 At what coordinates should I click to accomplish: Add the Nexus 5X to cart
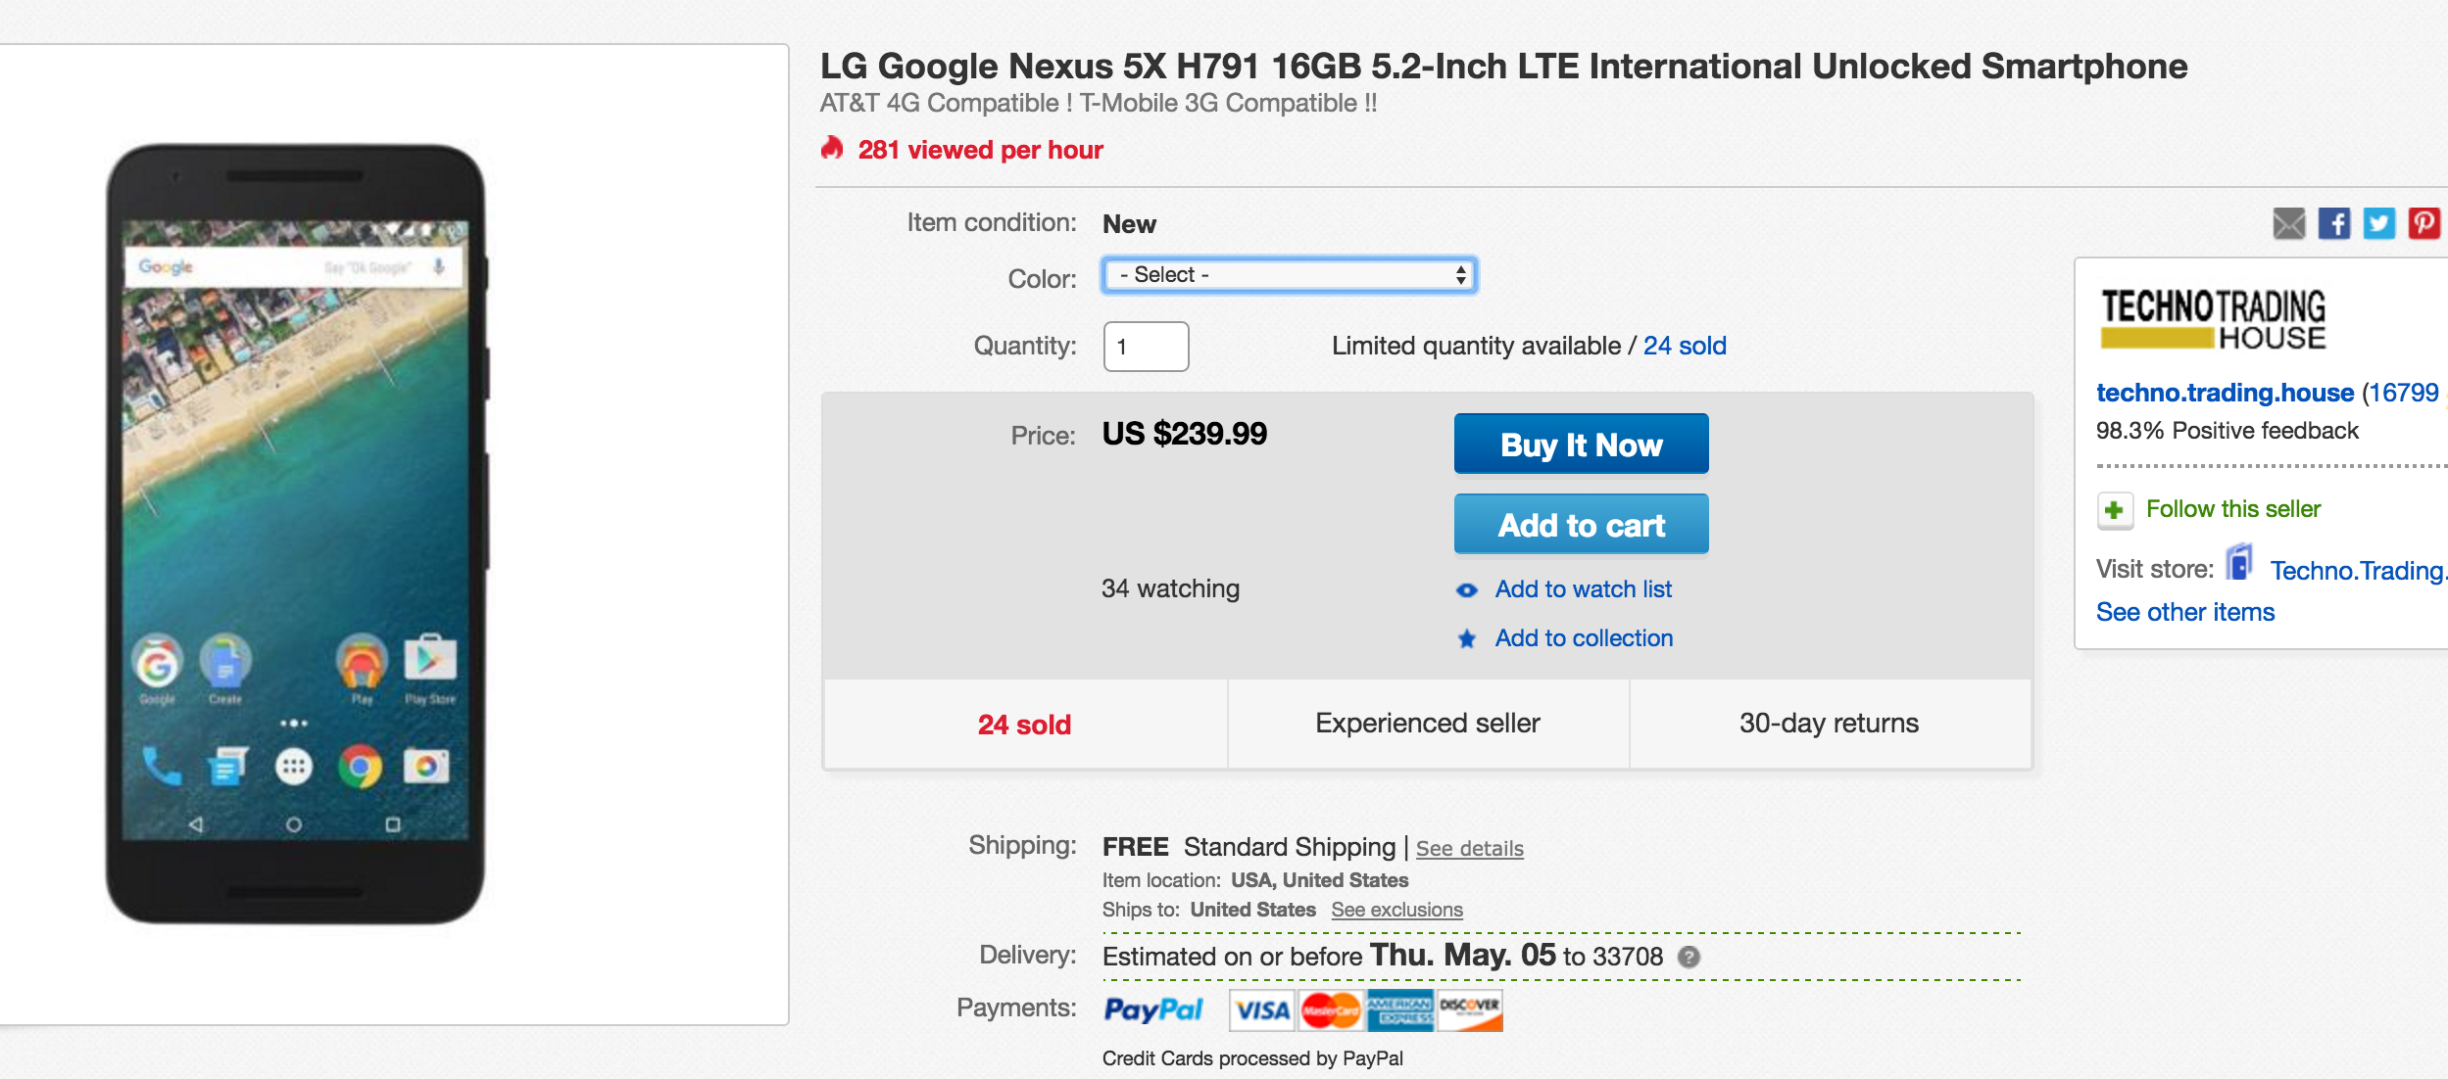point(1581,524)
